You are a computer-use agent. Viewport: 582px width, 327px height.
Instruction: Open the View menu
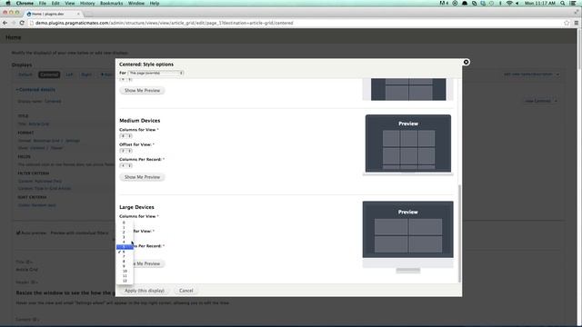pos(70,3)
